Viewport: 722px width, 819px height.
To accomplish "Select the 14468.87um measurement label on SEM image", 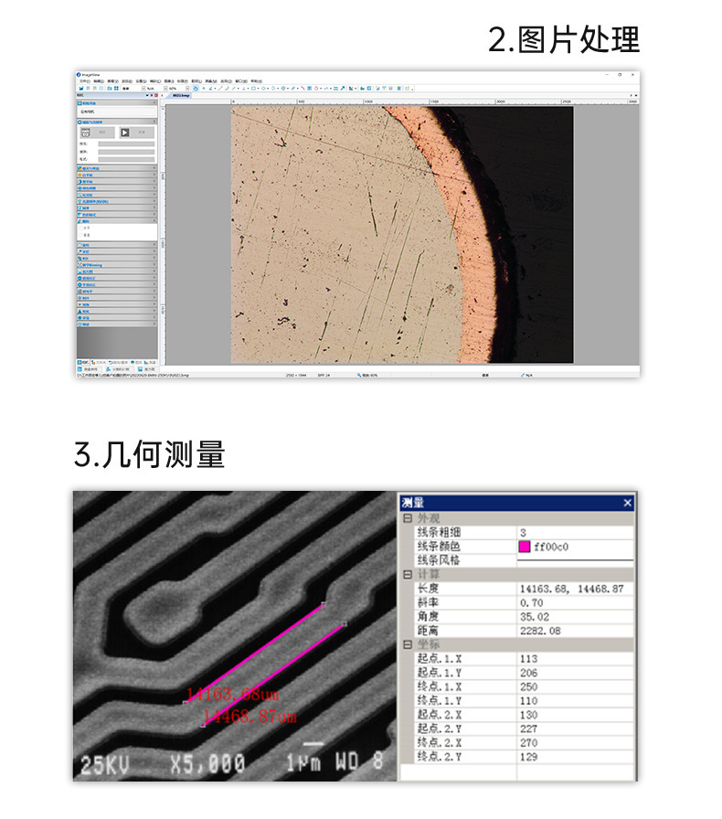I will click(x=250, y=716).
